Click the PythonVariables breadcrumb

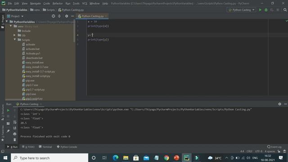point(15,10)
